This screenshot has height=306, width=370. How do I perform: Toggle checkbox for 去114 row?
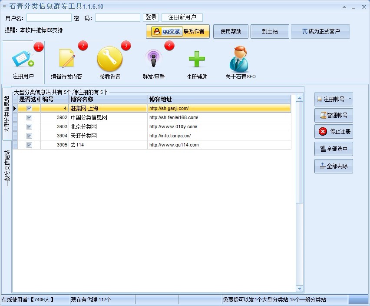coord(29,145)
